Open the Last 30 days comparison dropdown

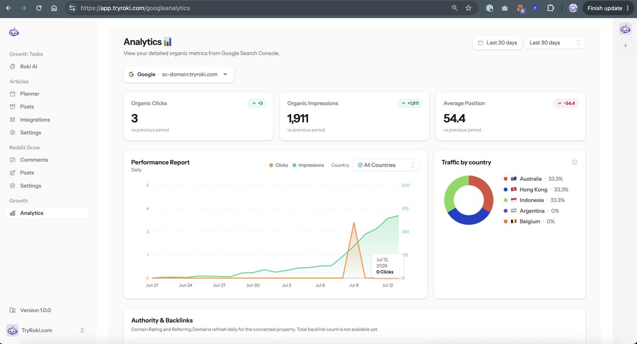click(555, 42)
